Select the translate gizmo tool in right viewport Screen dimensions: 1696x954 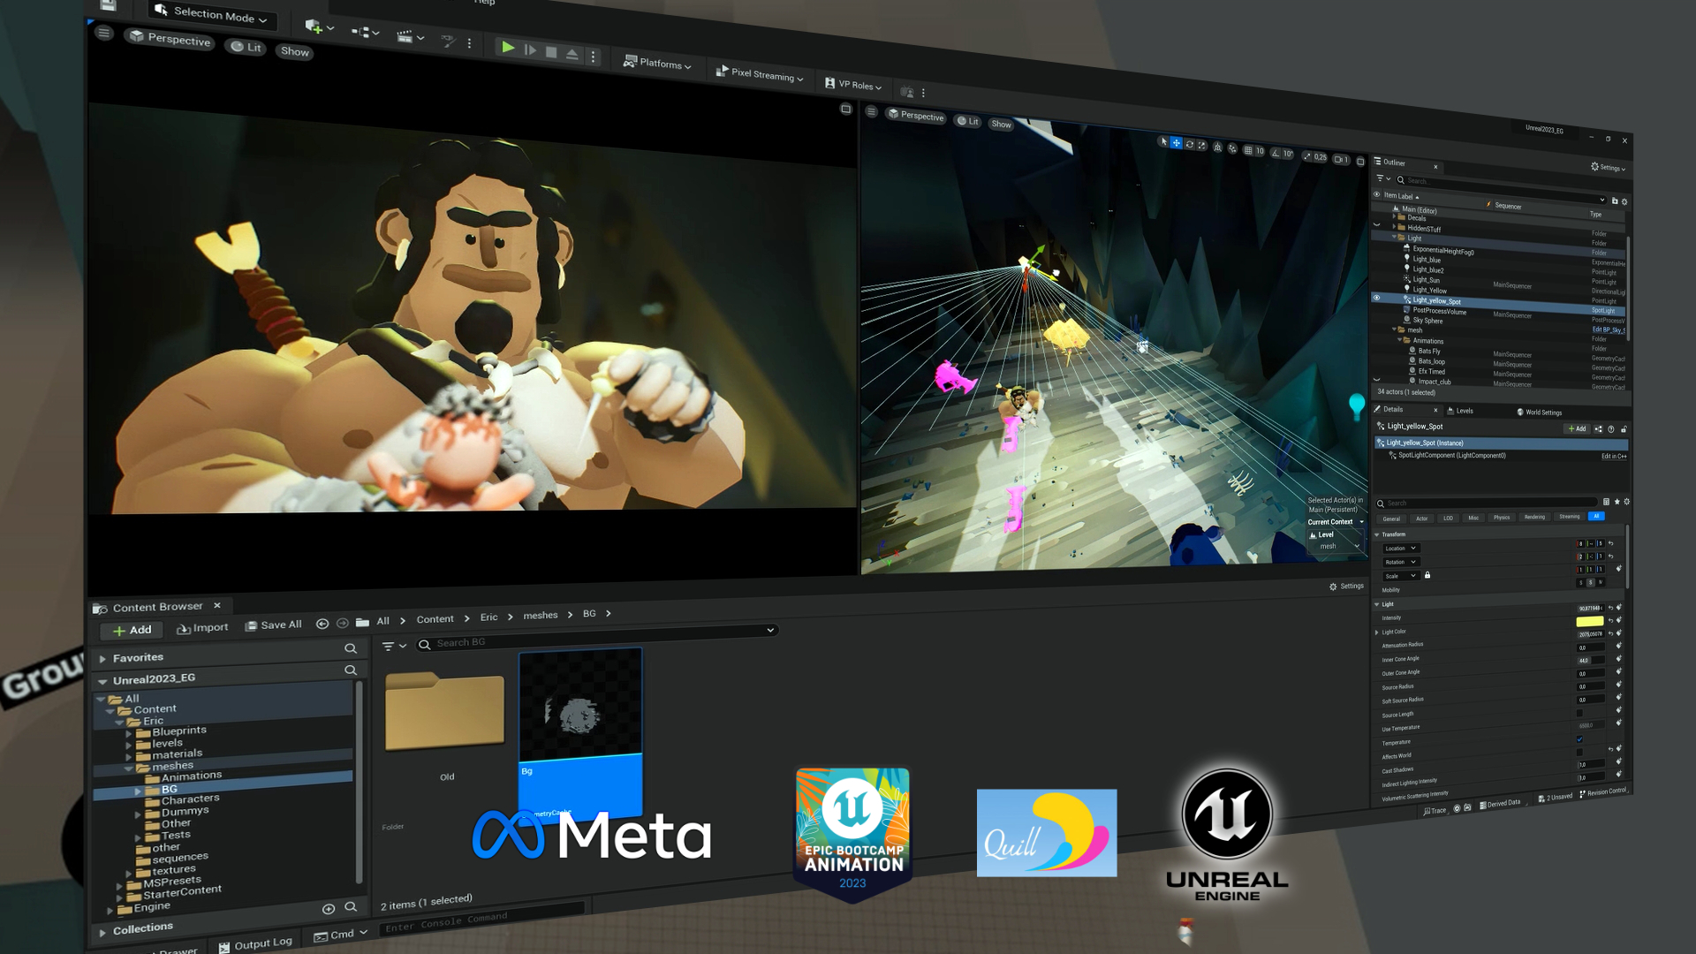coord(1176,143)
